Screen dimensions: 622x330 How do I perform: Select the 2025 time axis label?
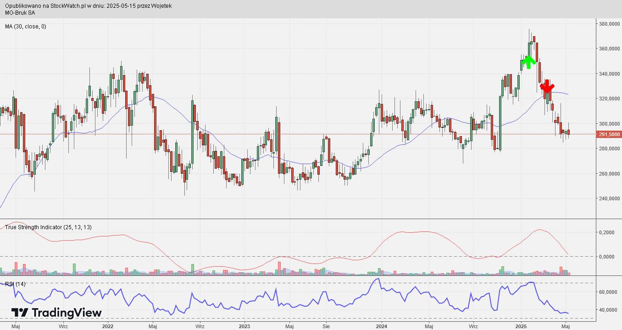pos(521,326)
